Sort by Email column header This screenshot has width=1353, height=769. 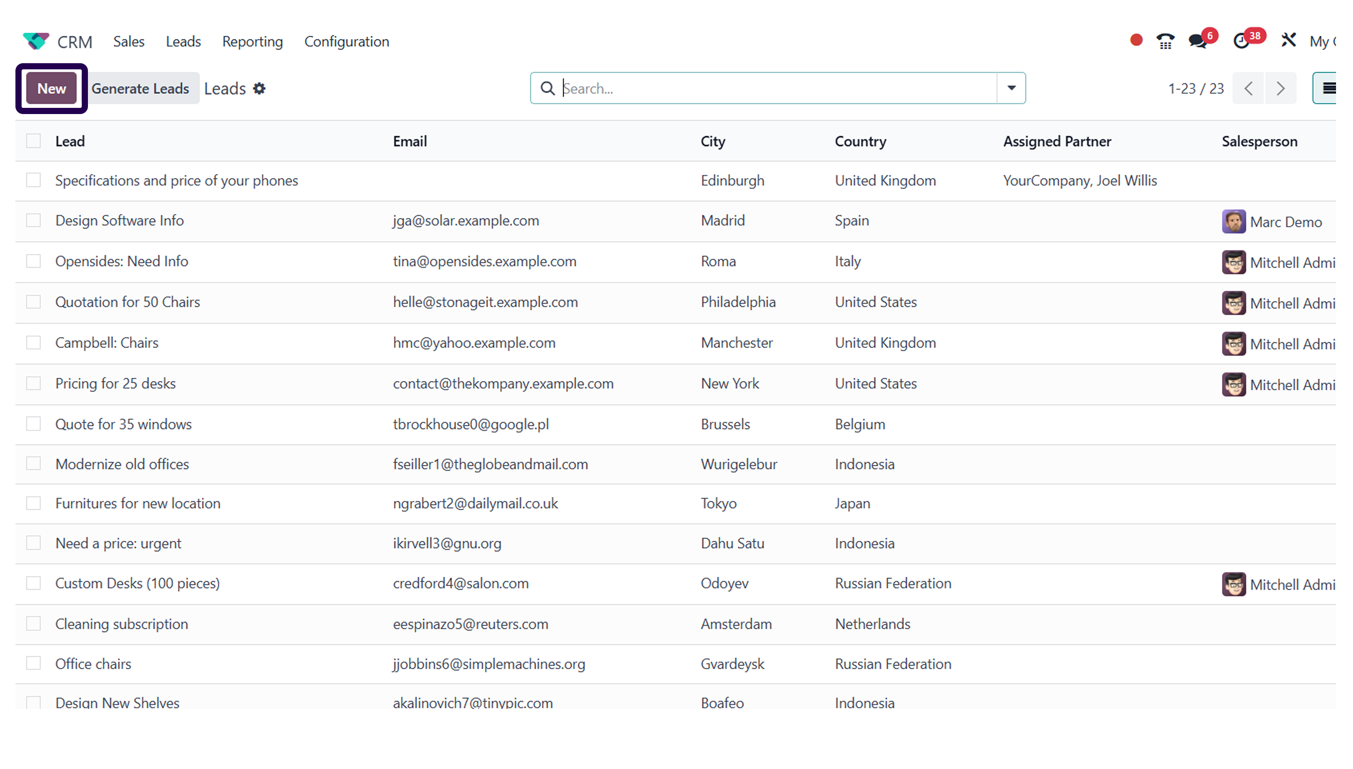pos(410,141)
